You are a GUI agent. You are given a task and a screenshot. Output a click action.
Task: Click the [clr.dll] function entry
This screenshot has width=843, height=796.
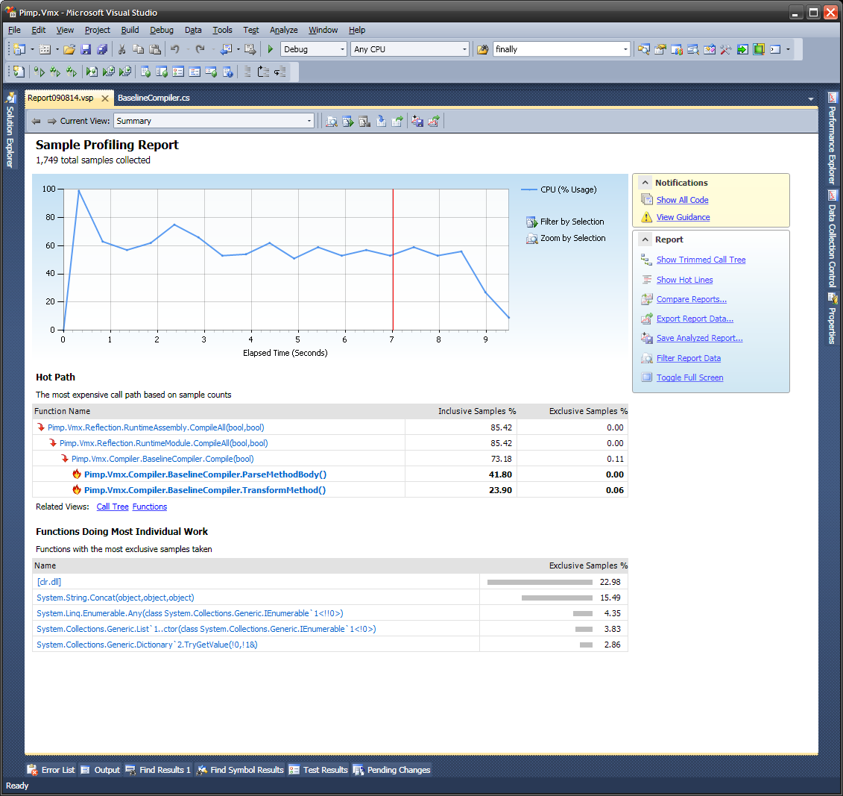point(49,583)
